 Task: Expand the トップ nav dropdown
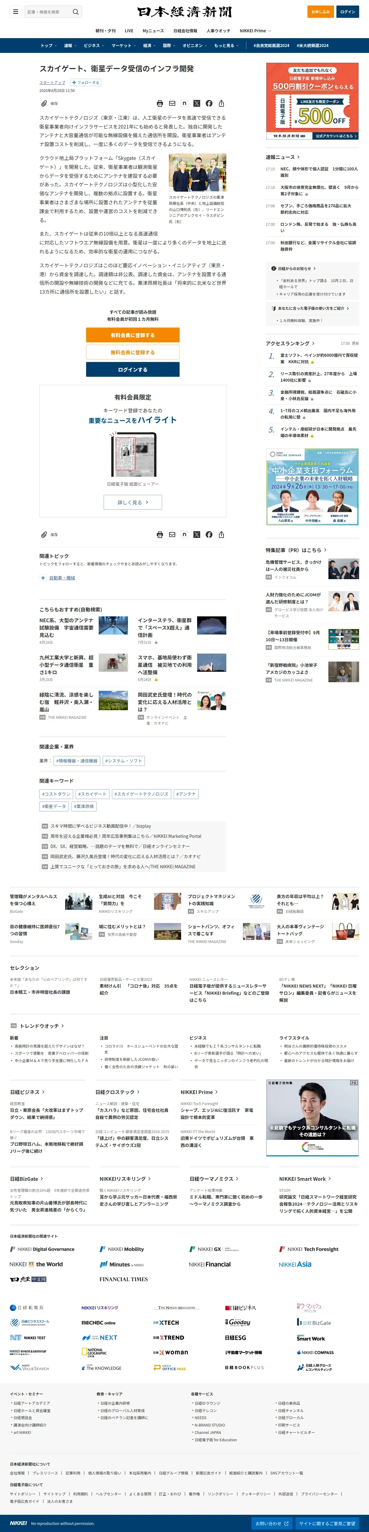tap(49, 46)
